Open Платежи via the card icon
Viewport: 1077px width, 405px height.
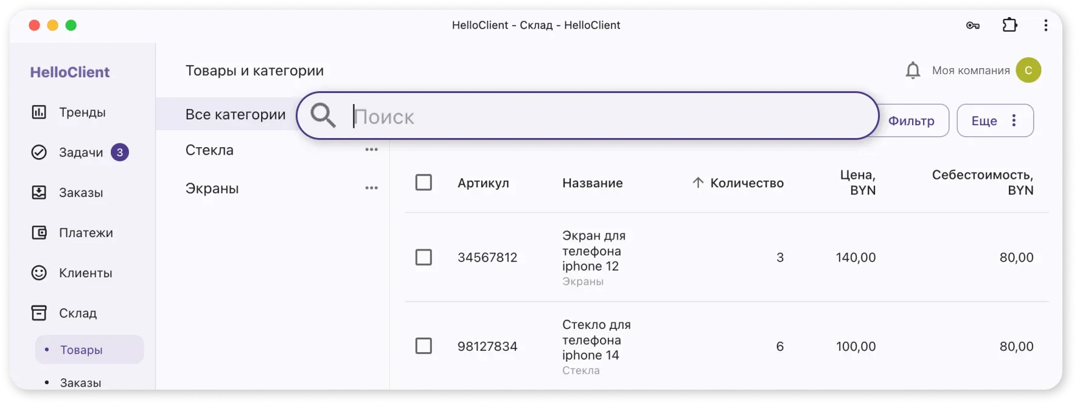tap(38, 232)
